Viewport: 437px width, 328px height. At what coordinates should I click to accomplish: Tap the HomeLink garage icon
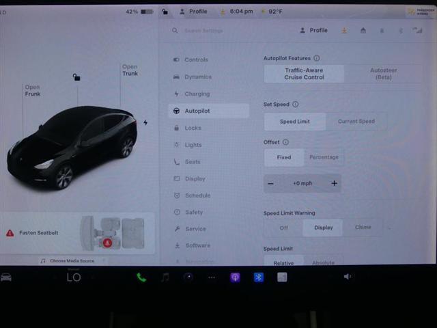point(363,30)
